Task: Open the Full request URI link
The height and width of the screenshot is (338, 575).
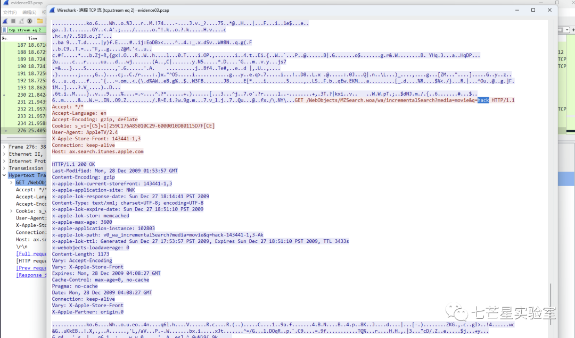Action: (x=31, y=254)
